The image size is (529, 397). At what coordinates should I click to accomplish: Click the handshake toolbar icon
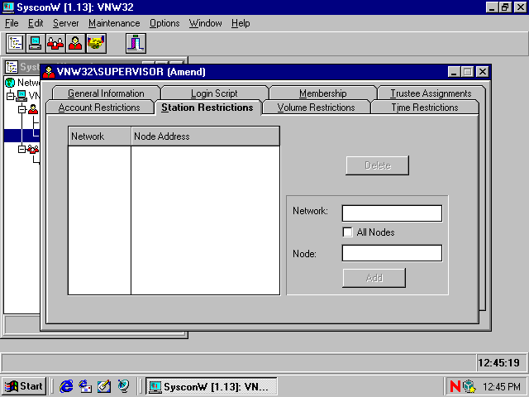coord(96,43)
